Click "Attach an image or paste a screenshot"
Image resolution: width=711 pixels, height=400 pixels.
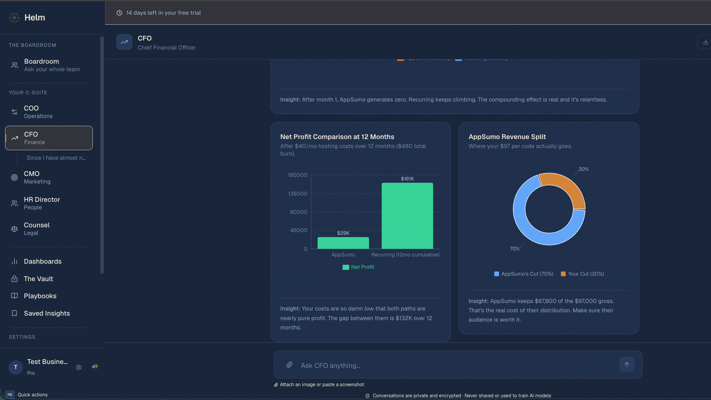pyautogui.click(x=319, y=385)
